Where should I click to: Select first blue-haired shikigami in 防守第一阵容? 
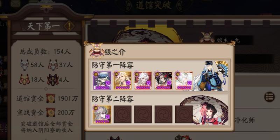click(102, 80)
